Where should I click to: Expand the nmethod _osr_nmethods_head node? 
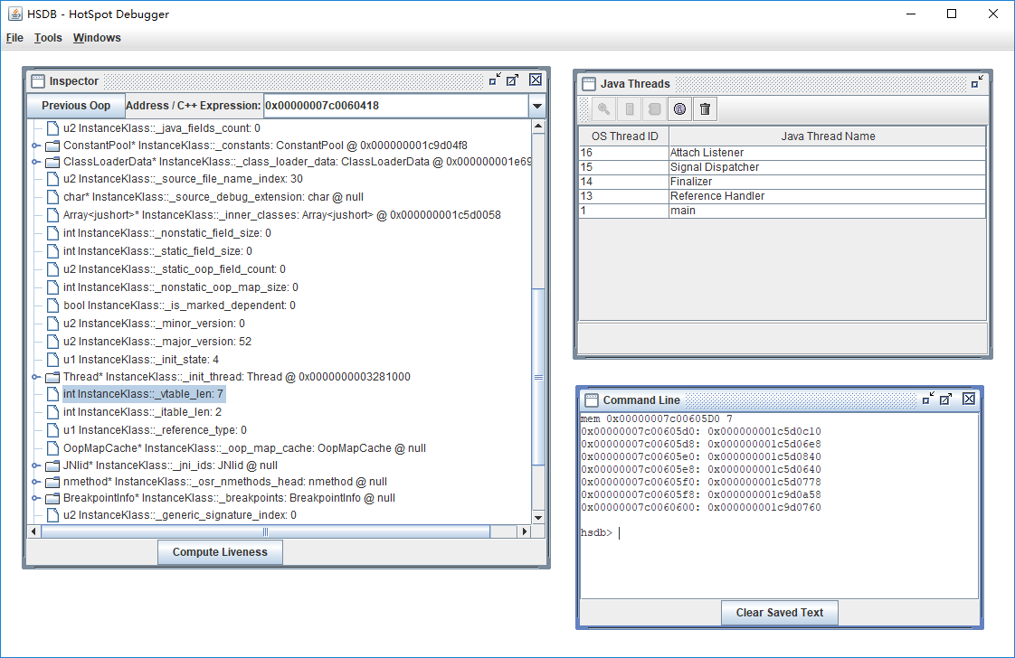point(36,482)
